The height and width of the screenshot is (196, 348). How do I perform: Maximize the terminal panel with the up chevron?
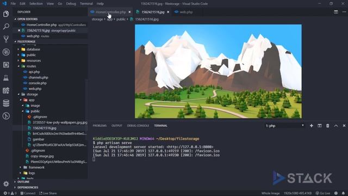coord(336,126)
